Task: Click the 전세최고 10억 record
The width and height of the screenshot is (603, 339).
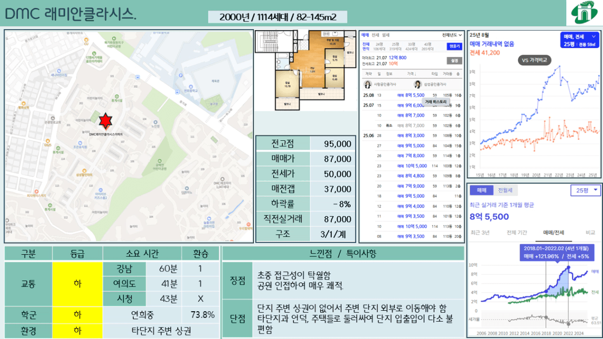Action: click(380, 63)
